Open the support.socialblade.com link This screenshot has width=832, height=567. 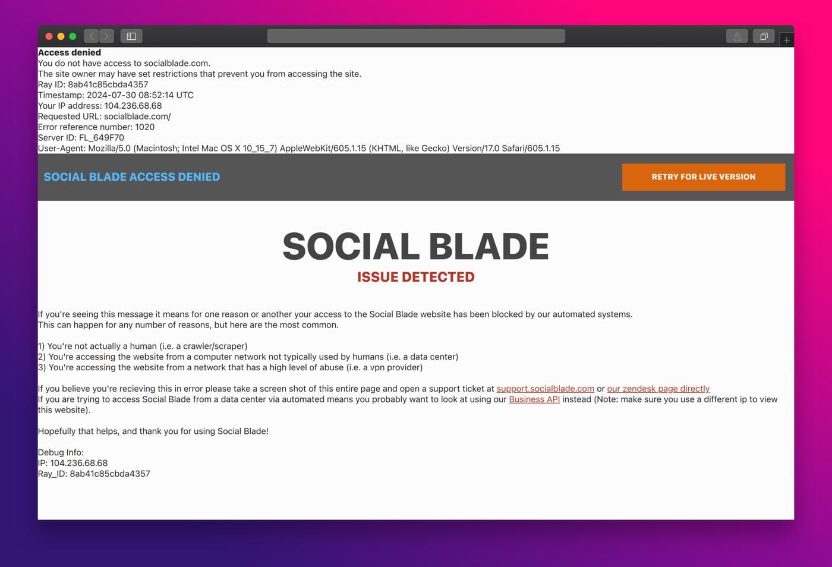tap(545, 388)
